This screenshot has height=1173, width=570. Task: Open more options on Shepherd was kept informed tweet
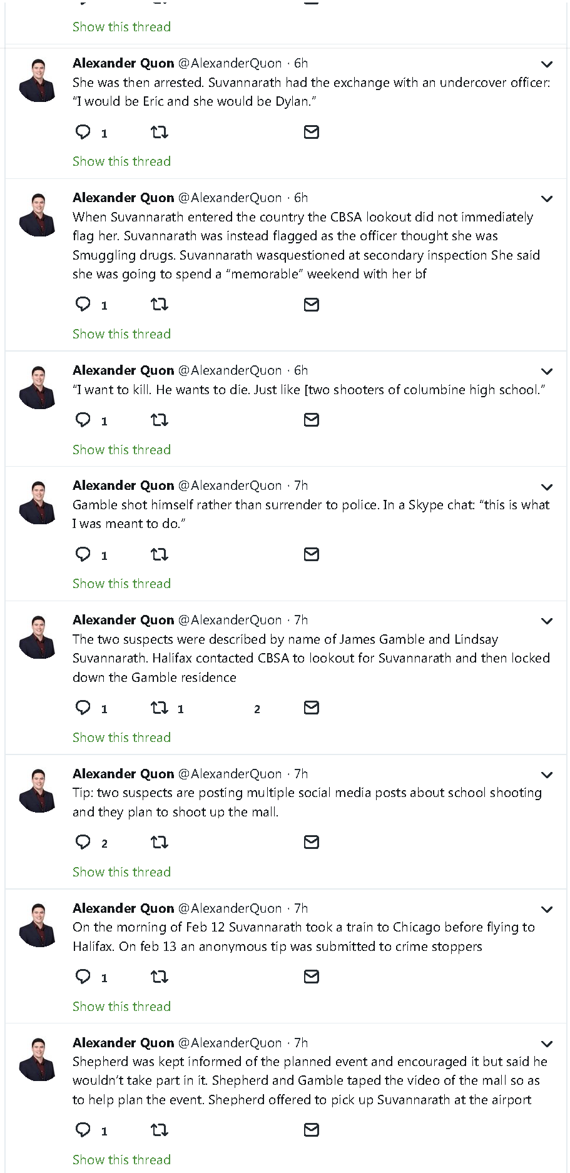tap(547, 1044)
